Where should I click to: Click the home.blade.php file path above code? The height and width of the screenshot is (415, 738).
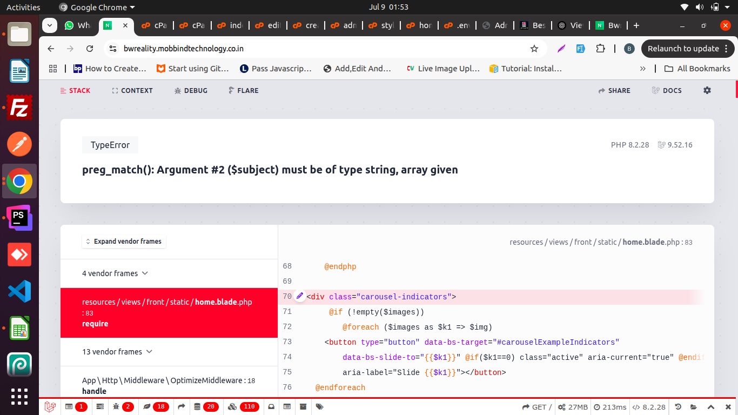(x=601, y=242)
